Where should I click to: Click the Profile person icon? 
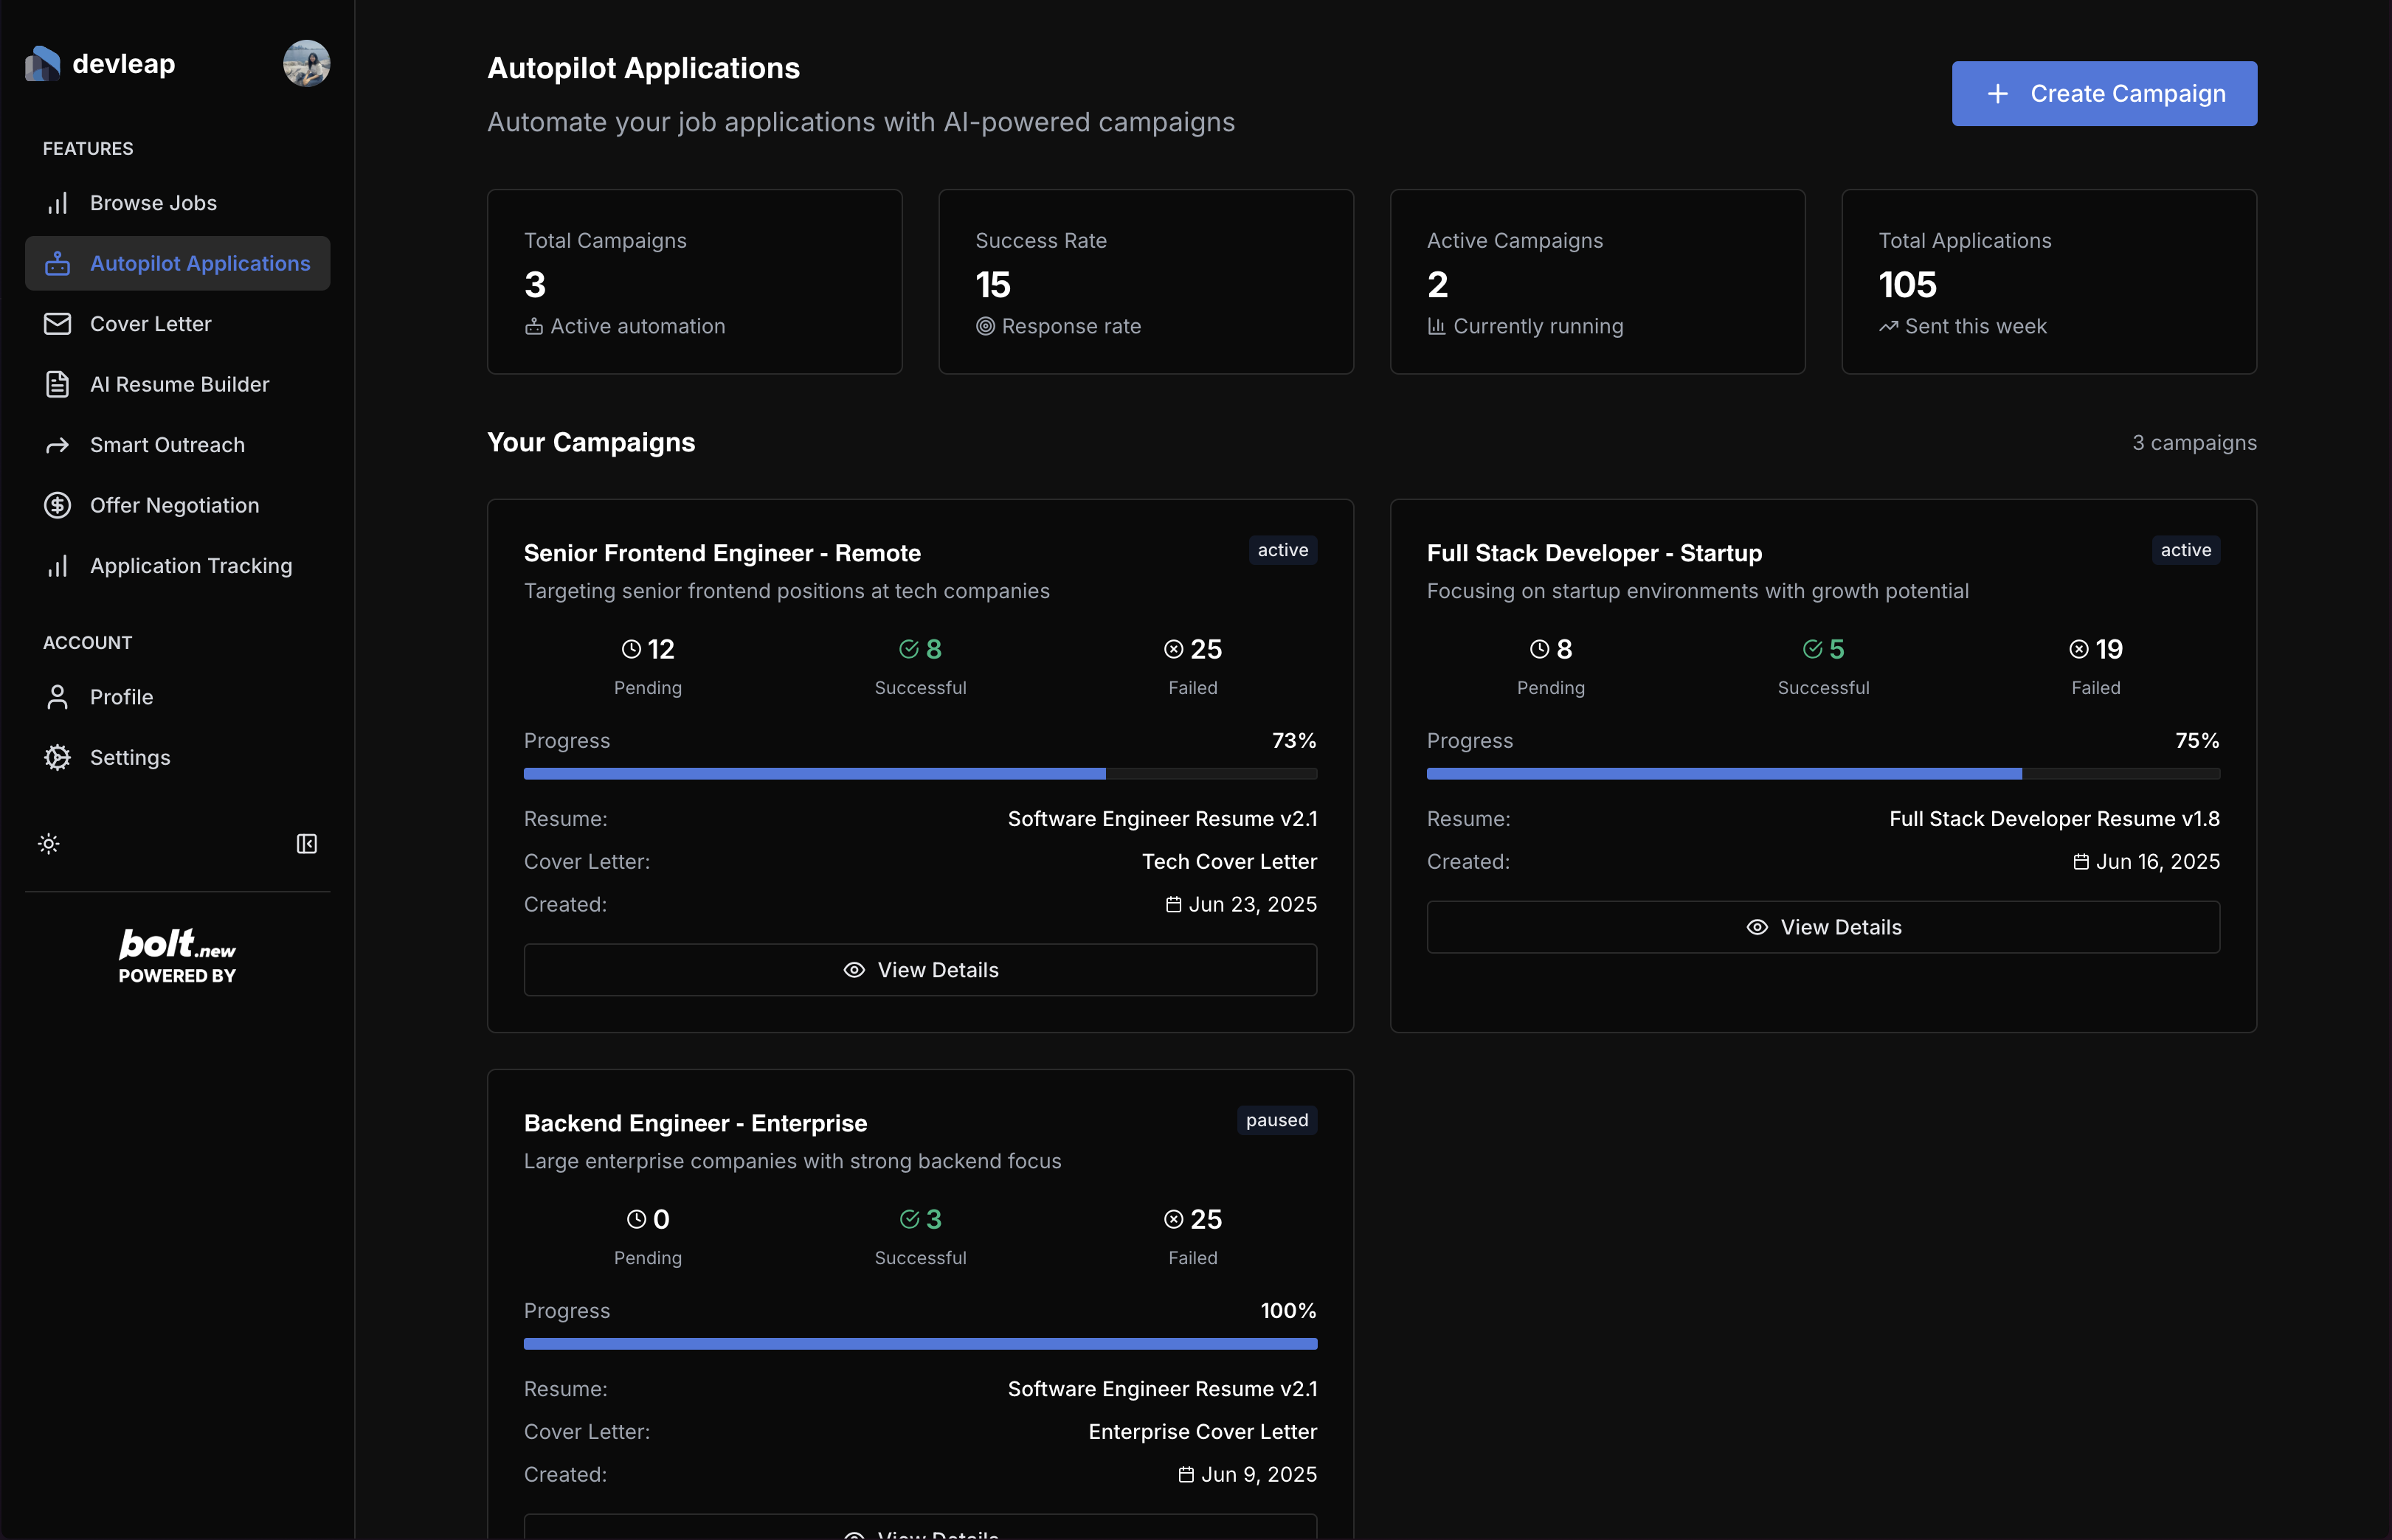coord(58,697)
